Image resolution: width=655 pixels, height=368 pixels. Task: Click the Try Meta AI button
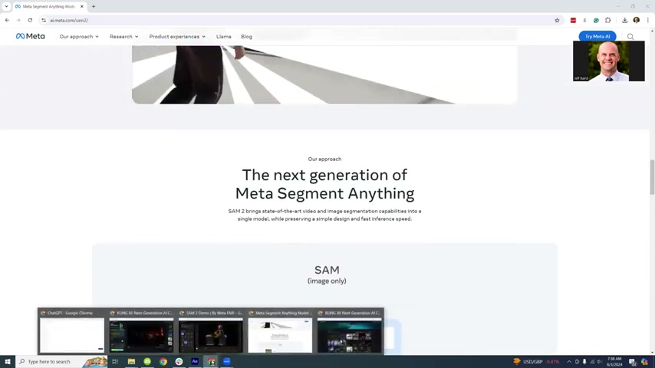click(x=597, y=37)
